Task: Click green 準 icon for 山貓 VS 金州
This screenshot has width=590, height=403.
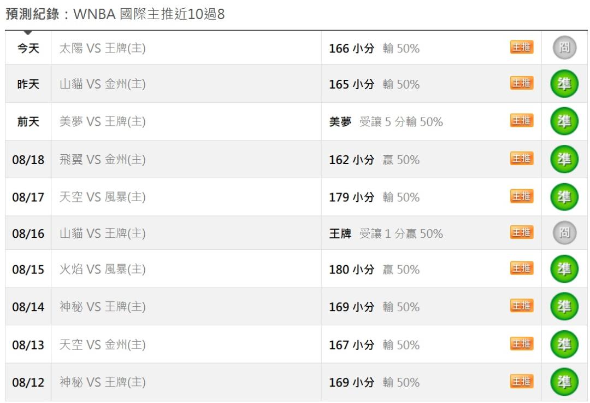Action: pos(564,84)
